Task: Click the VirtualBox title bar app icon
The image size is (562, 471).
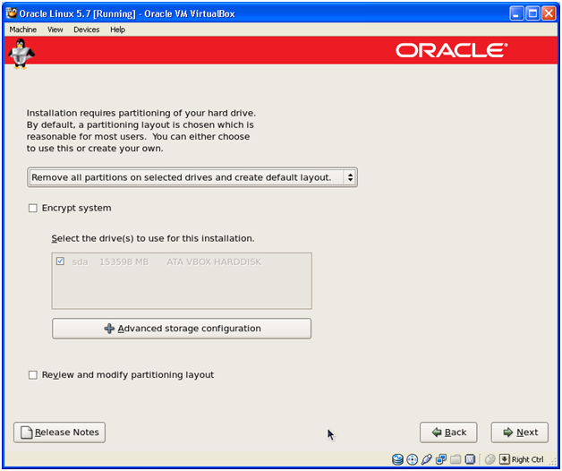Action: (12, 13)
